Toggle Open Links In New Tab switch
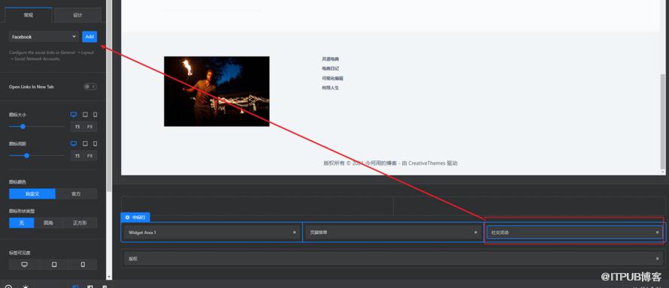The height and width of the screenshot is (288, 669). 90,86
